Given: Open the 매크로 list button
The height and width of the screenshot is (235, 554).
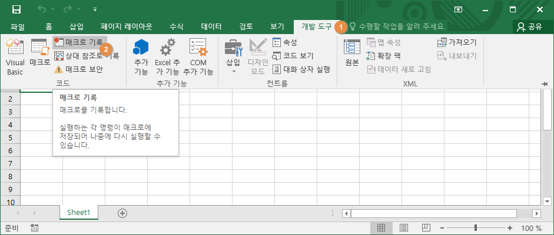Looking at the screenshot, I should (39, 53).
